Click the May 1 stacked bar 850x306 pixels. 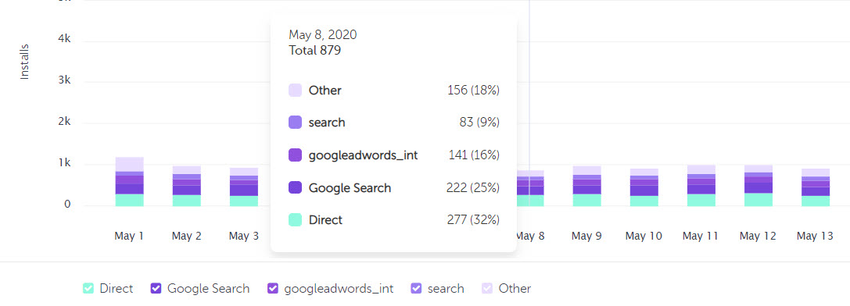[x=130, y=181]
